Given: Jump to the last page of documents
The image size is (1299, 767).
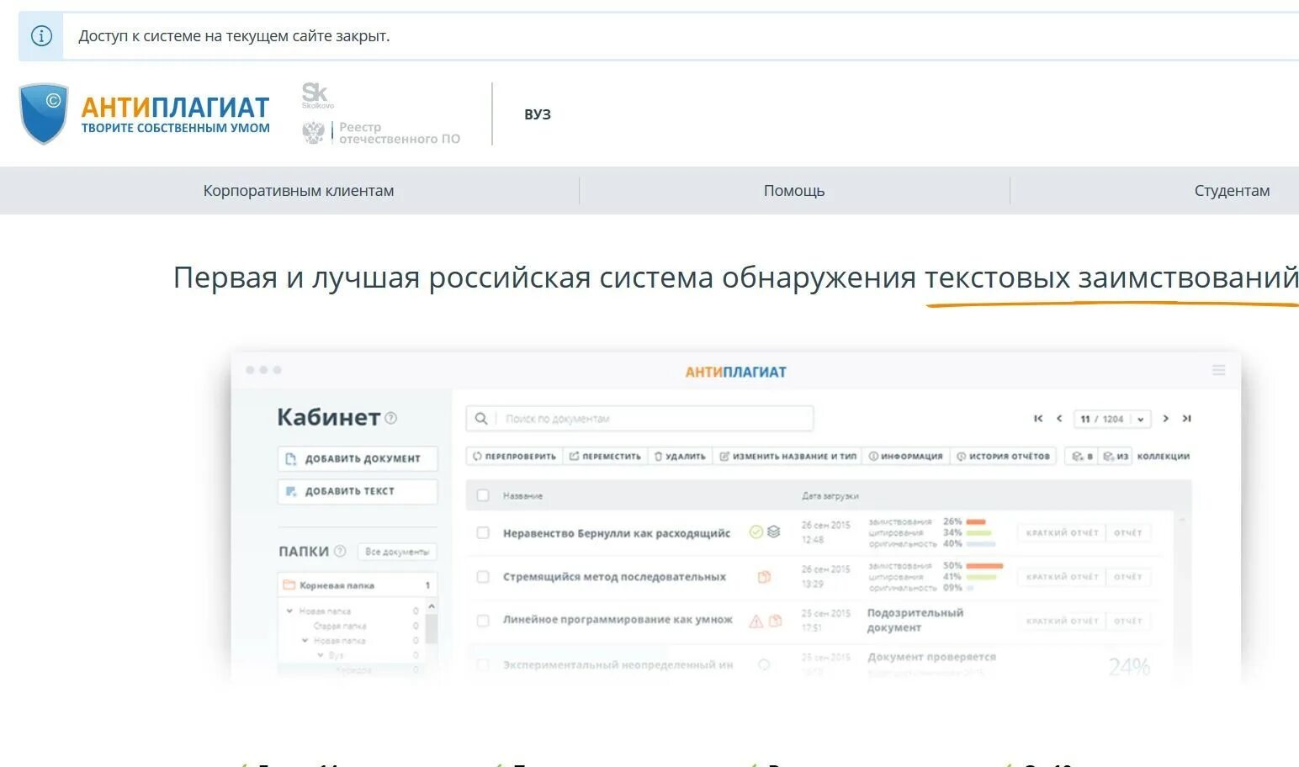Looking at the screenshot, I should [x=1186, y=418].
